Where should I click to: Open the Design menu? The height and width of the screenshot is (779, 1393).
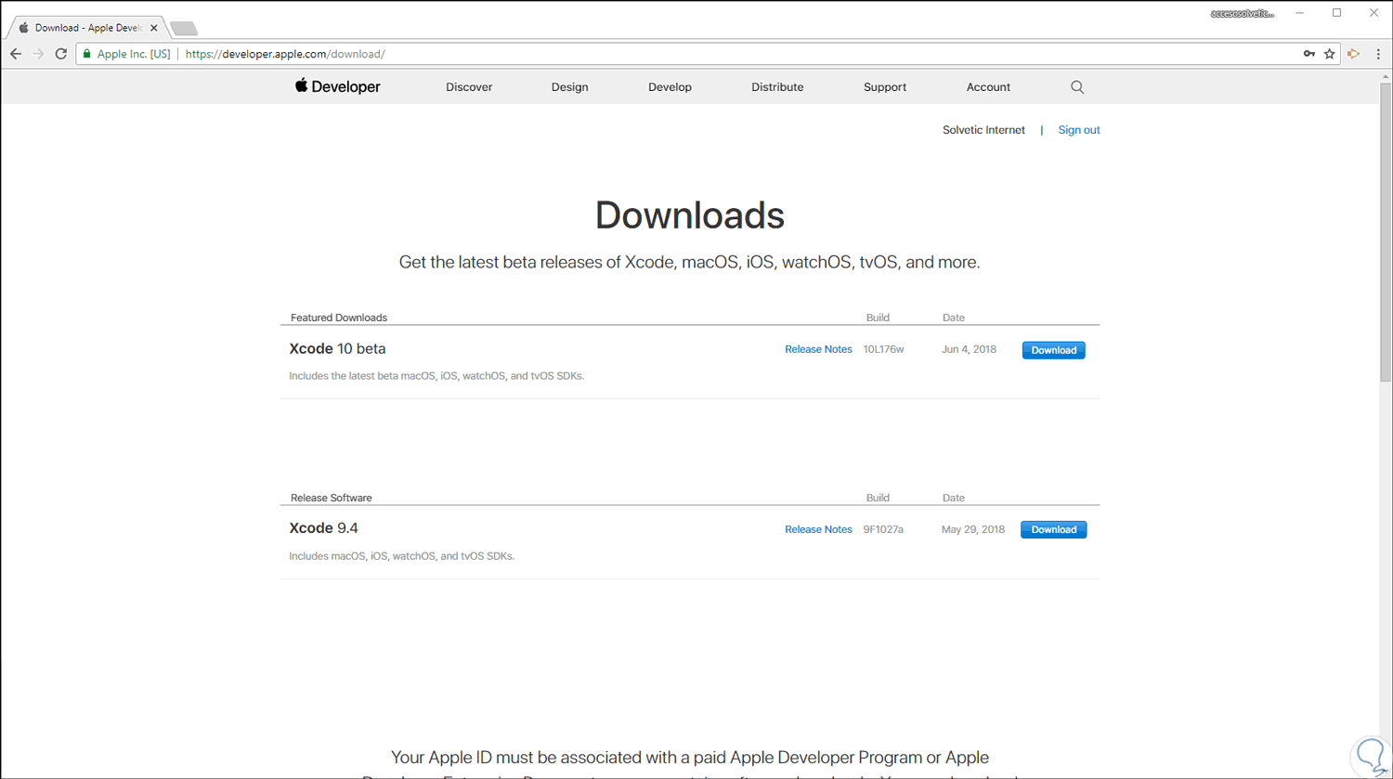coord(570,87)
